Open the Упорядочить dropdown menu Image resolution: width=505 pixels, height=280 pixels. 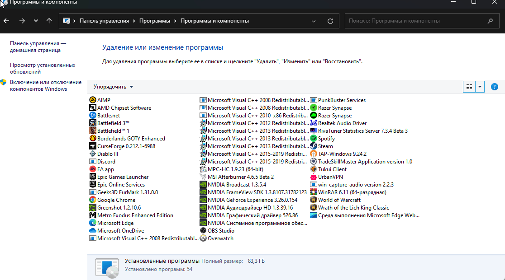click(x=114, y=87)
